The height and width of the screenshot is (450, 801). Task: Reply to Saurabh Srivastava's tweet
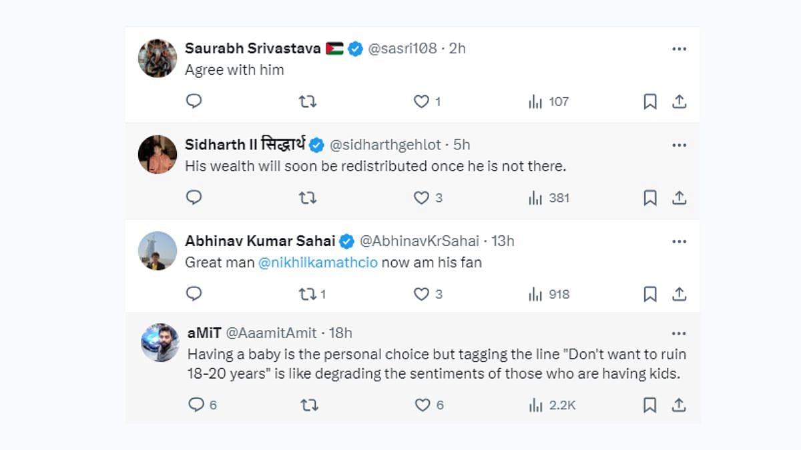[194, 101]
